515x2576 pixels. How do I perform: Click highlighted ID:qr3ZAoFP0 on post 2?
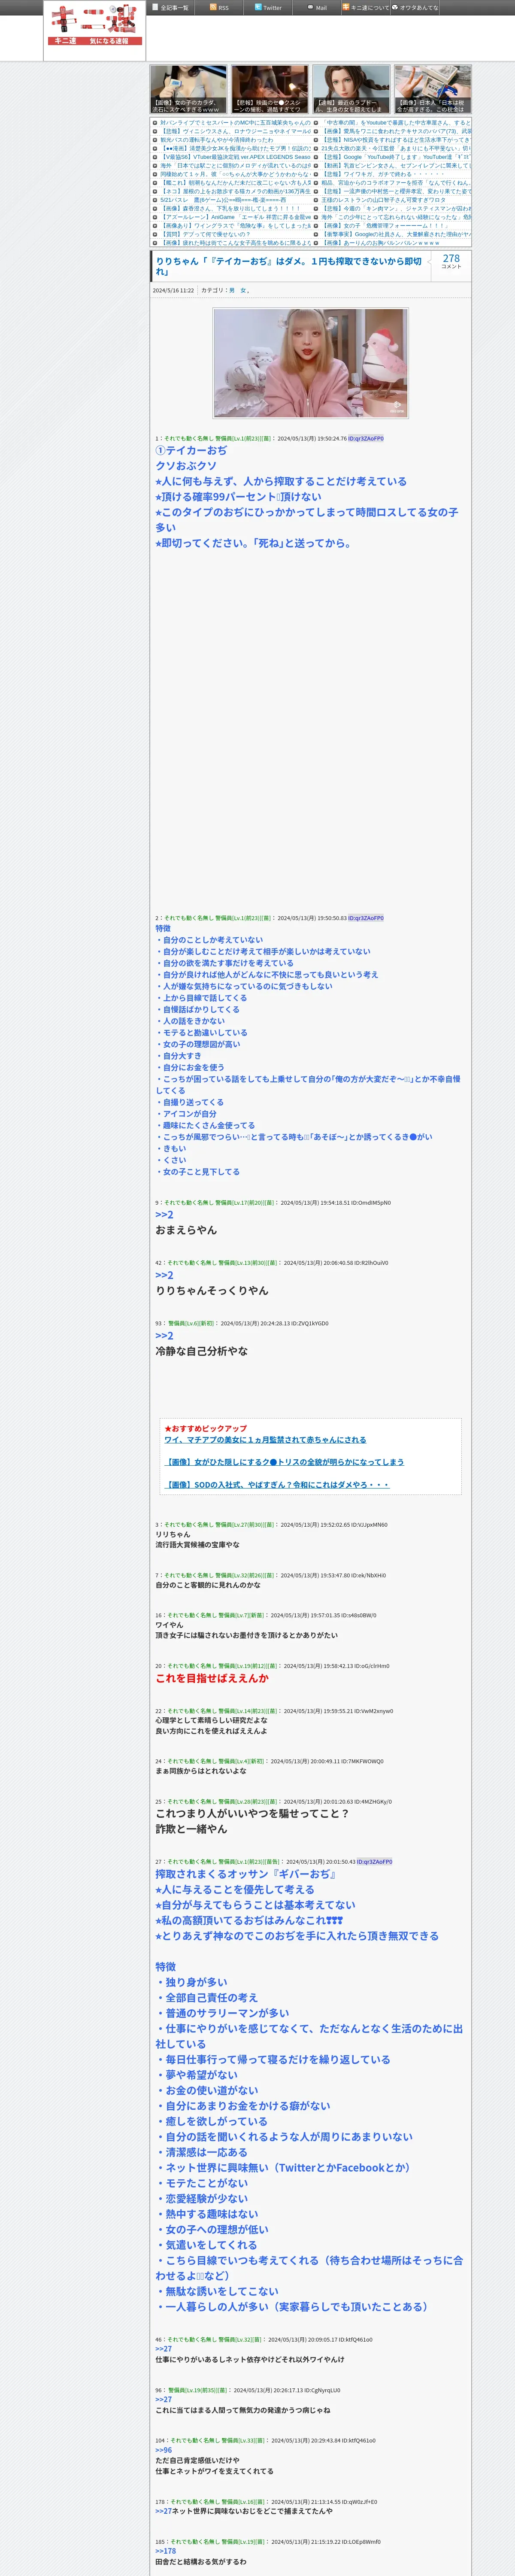click(x=366, y=917)
